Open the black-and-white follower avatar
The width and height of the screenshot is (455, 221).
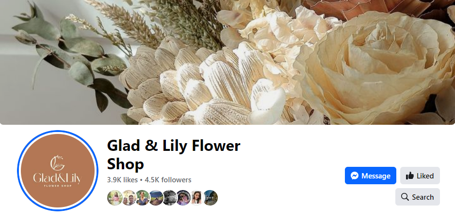point(170,198)
